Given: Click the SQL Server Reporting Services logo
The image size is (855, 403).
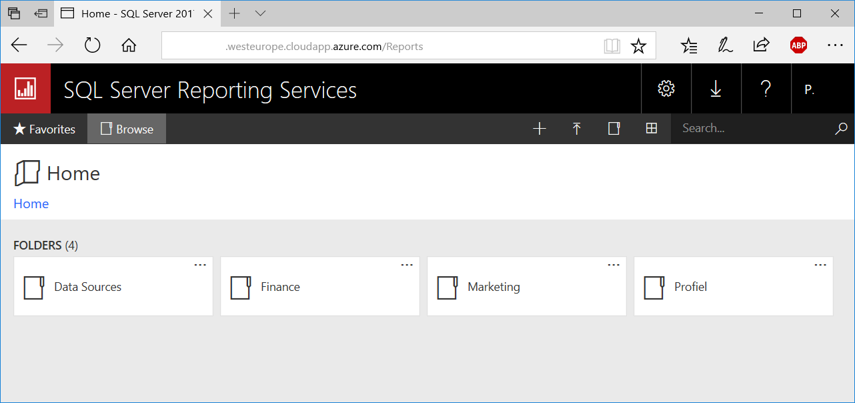Looking at the screenshot, I should click(25, 88).
